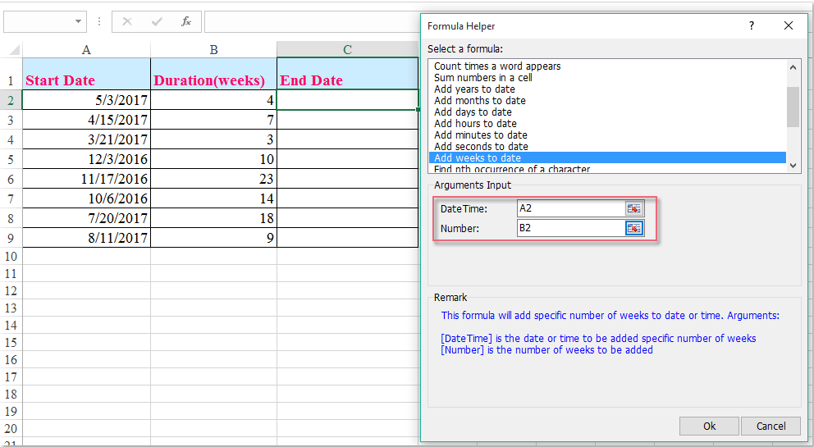Image resolution: width=814 pixels, height=447 pixels.
Task: Click duration cell with value 23
Action: pyautogui.click(x=213, y=179)
